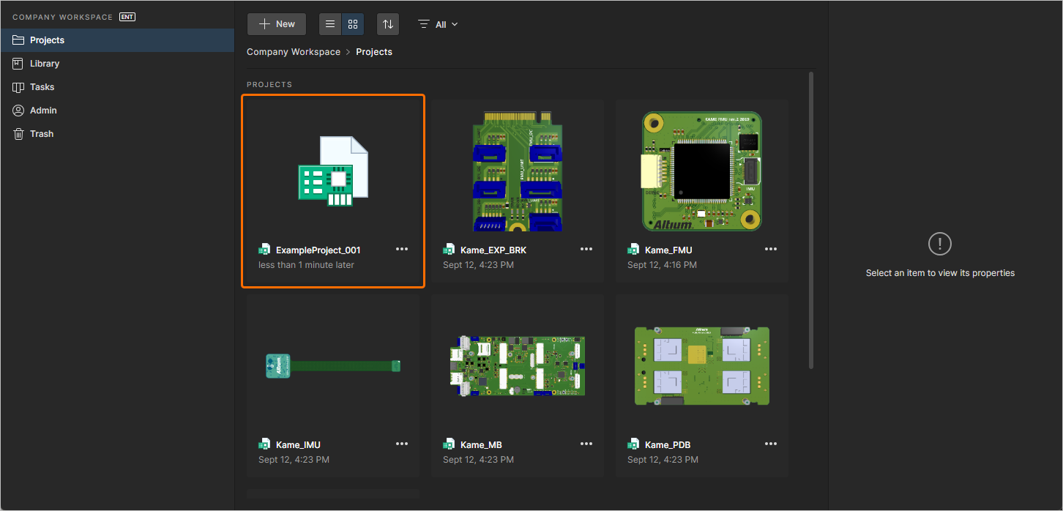Select the Kame_IMU board thumbnail
The width and height of the screenshot is (1063, 511).
pos(332,366)
